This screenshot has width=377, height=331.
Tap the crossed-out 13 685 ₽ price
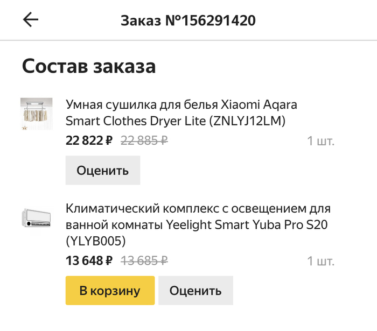[144, 262]
